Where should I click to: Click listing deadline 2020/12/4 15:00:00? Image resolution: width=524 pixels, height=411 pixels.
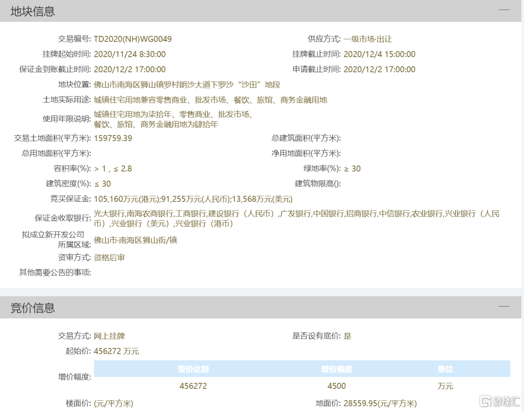(x=379, y=54)
